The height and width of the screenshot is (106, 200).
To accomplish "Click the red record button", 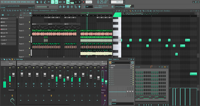I will point(84,2).
